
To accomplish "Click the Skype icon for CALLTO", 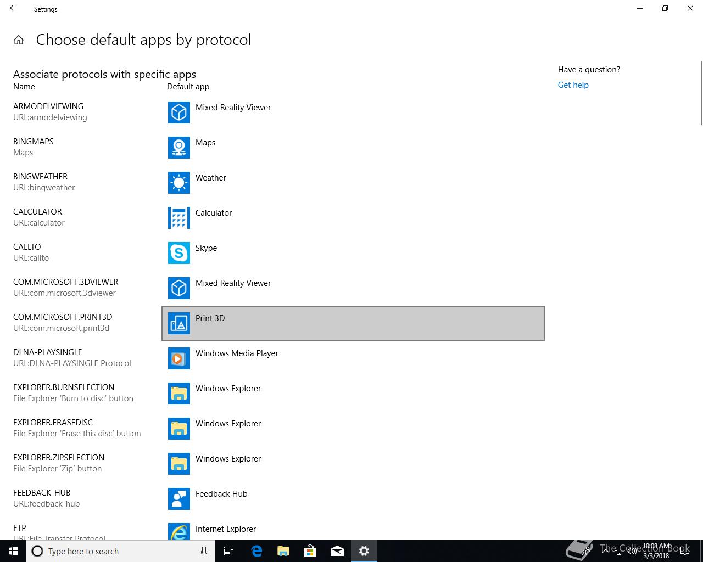I will coord(179,253).
